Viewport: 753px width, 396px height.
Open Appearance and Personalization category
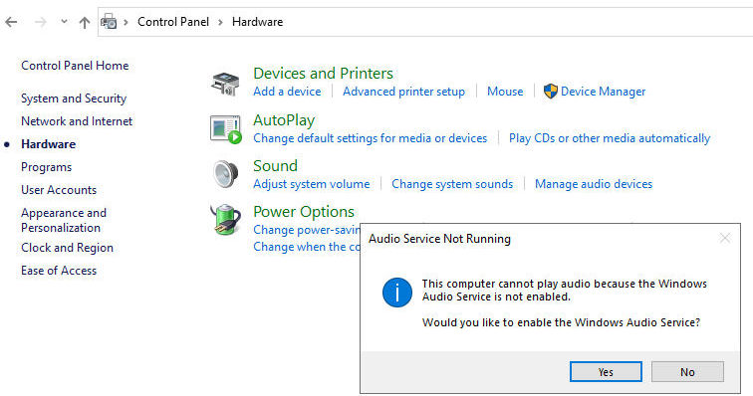pos(64,220)
